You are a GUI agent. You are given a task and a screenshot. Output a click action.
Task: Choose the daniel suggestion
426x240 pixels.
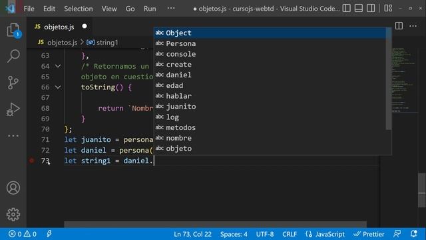click(270, 75)
